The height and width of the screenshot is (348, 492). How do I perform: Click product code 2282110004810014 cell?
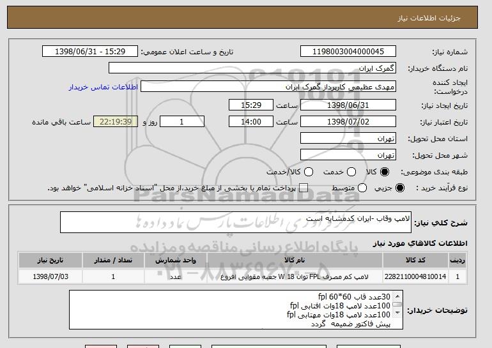point(415,276)
